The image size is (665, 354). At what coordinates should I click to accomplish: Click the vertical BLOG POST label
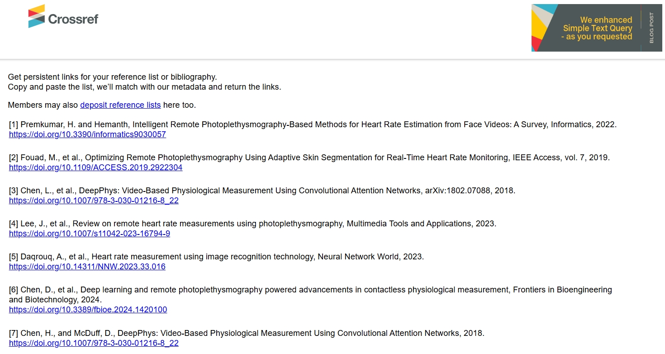pos(651,28)
